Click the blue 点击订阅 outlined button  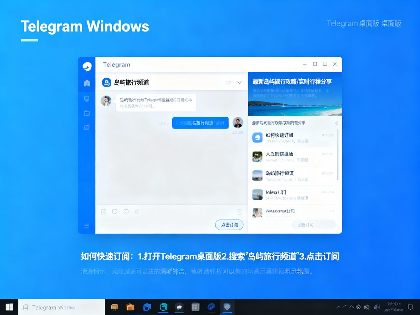pyautogui.click(x=229, y=225)
